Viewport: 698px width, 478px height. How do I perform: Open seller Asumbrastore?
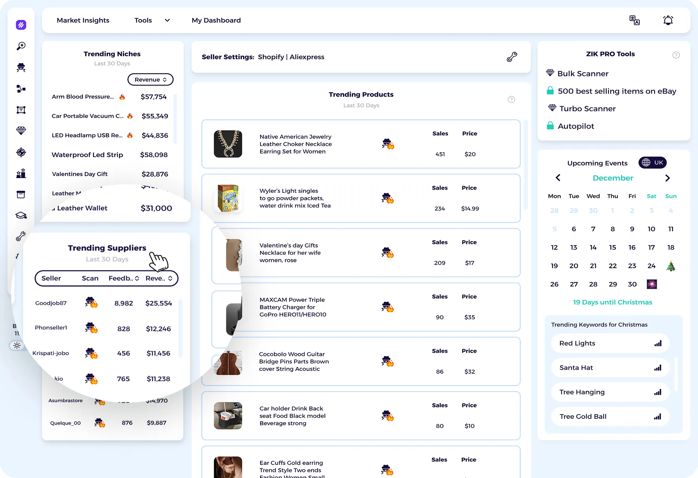point(65,401)
